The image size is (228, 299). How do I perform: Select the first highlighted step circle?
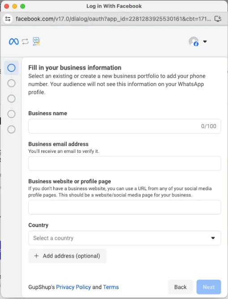pyautogui.click(x=11, y=68)
